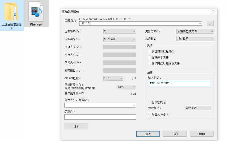This screenshot has height=141, width=227.
Task: Enable the 操作完成后删除源文件 checkbox
Action: pos(150,63)
